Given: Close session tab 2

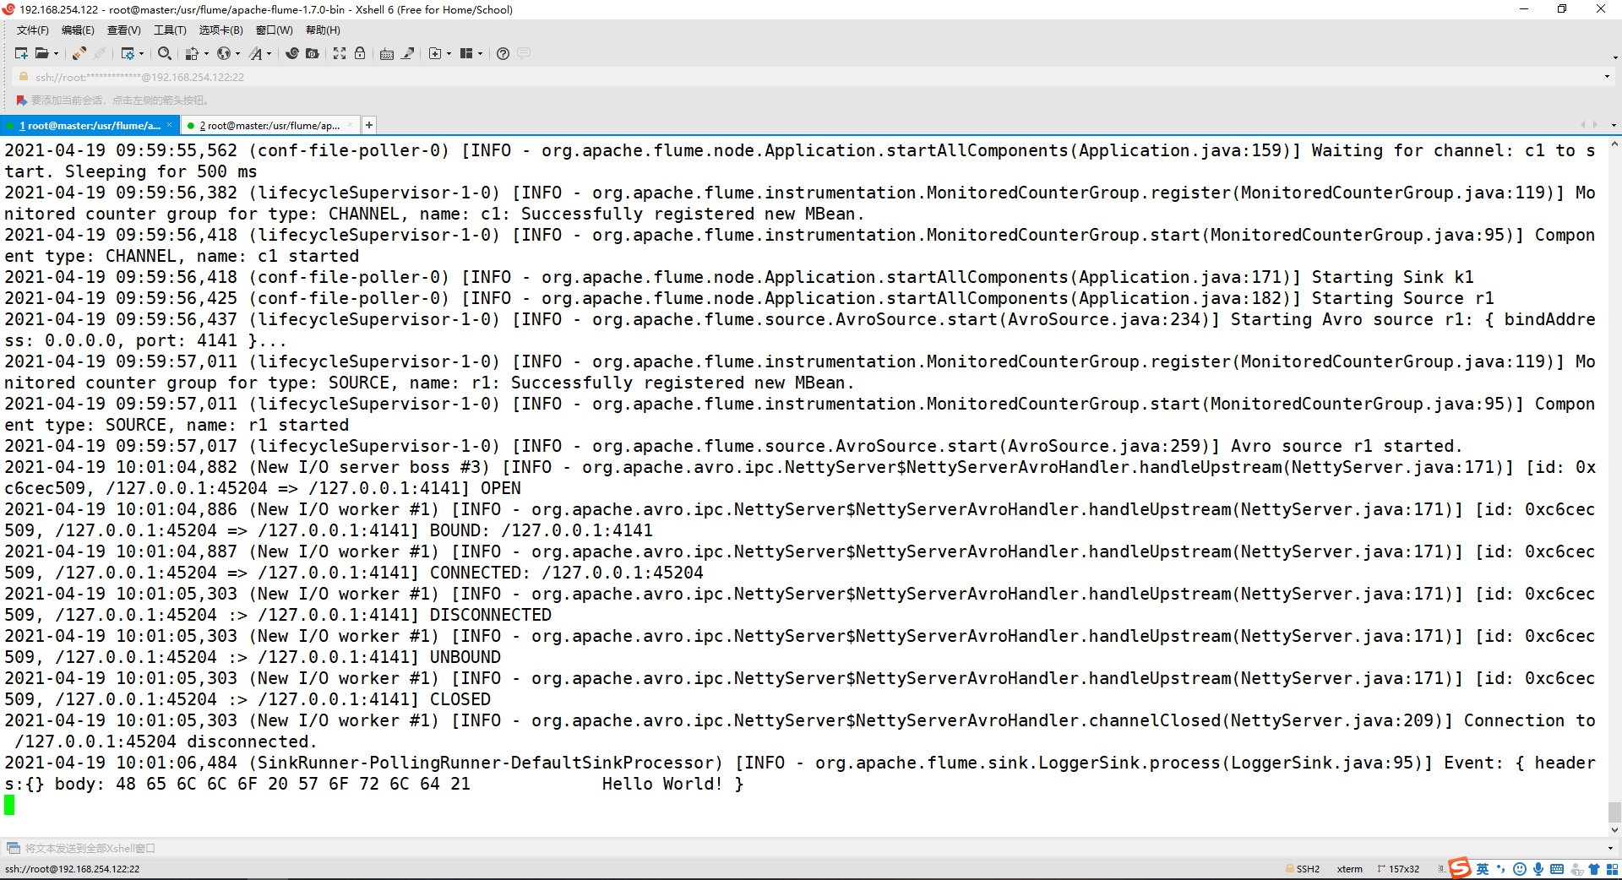Looking at the screenshot, I should click(x=349, y=125).
